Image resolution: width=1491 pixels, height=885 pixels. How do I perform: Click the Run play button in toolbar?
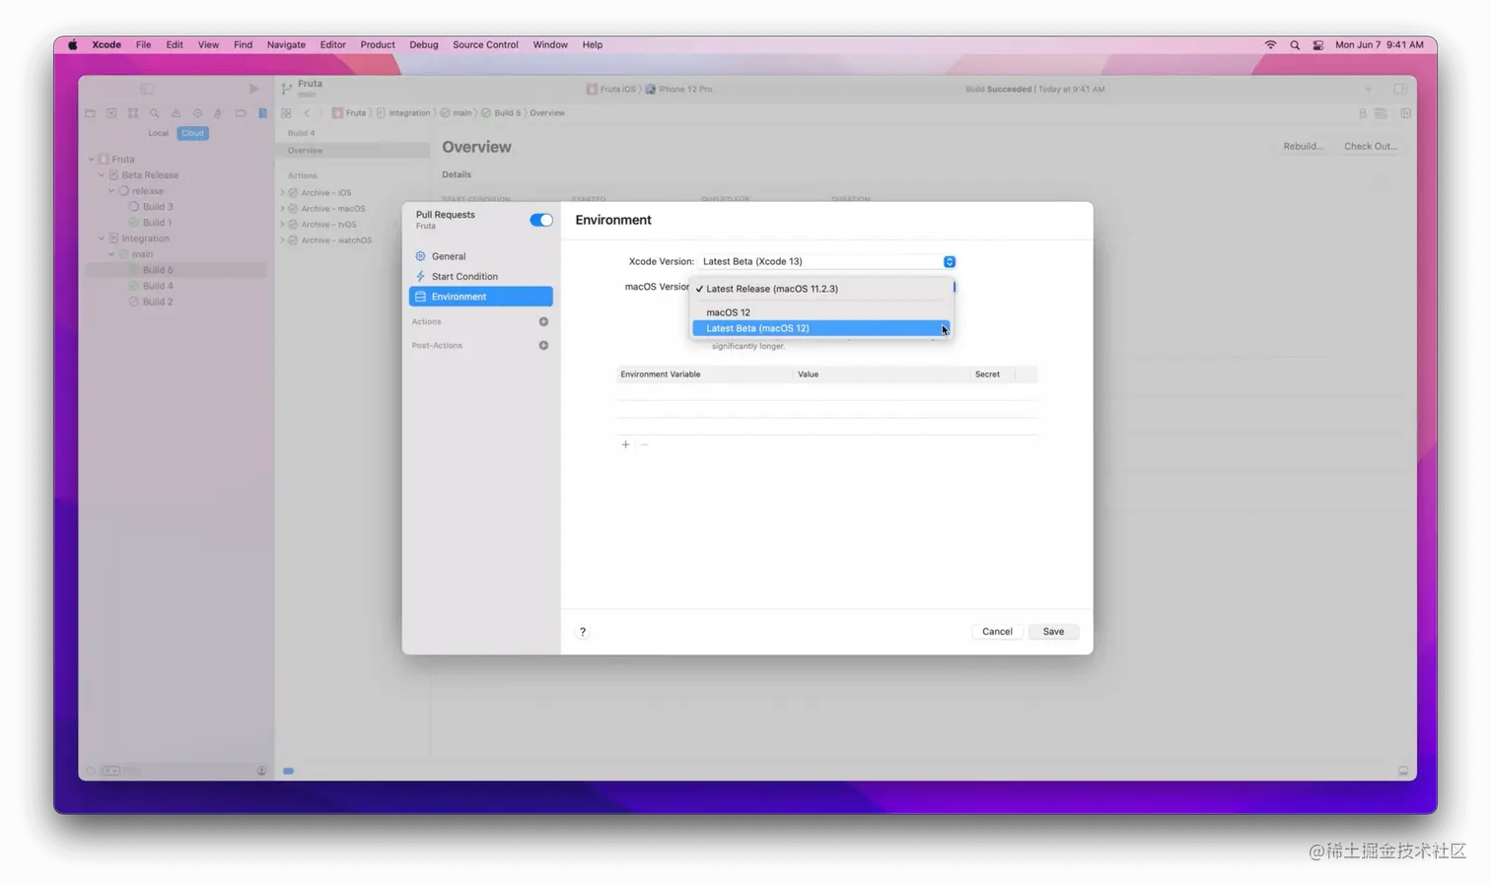click(x=253, y=89)
